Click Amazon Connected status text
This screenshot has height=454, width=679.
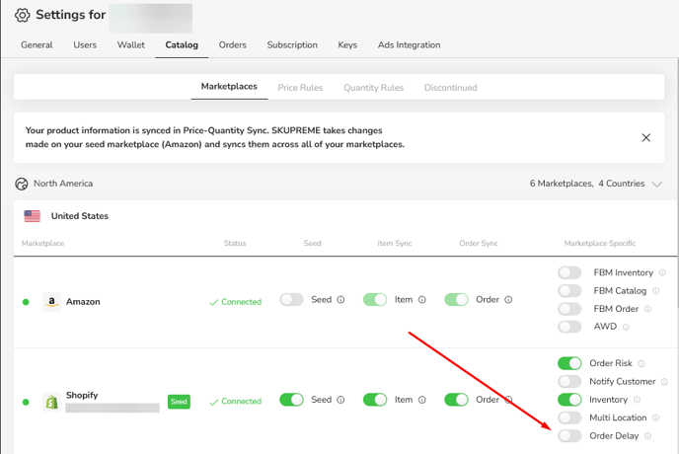pyautogui.click(x=236, y=302)
